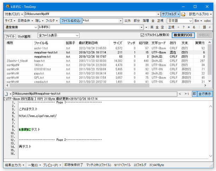Sort by マッチ column header
This screenshot has height=171, width=216.
pos(130,43)
